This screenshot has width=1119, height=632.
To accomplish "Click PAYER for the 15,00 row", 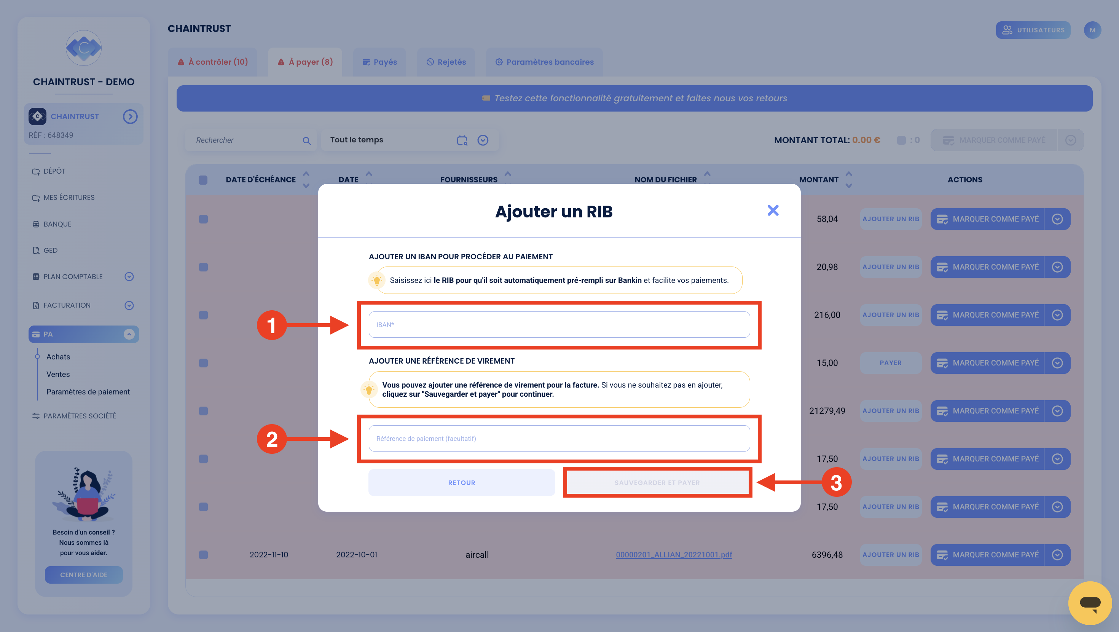I will [x=891, y=363].
